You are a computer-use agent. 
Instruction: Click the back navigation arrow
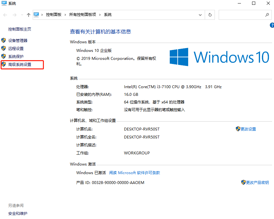[x=5, y=15]
